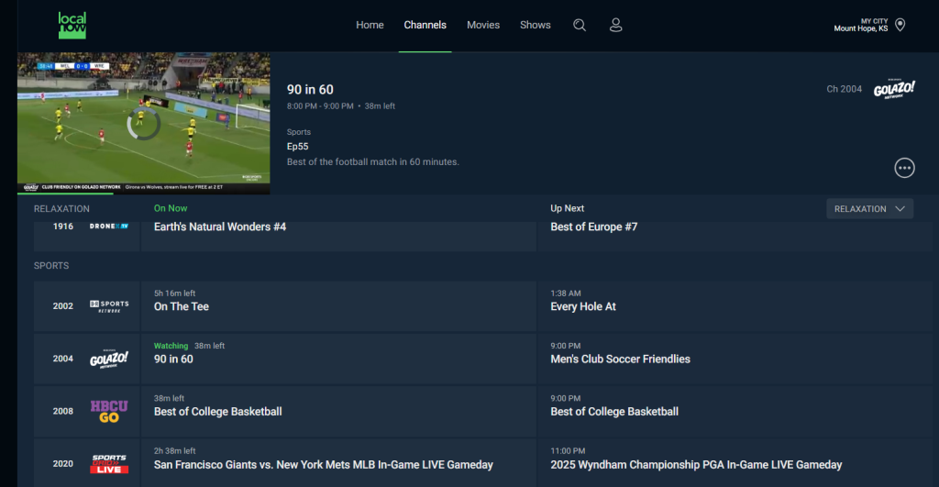
Task: Switch to the Movies tab
Action: [483, 25]
